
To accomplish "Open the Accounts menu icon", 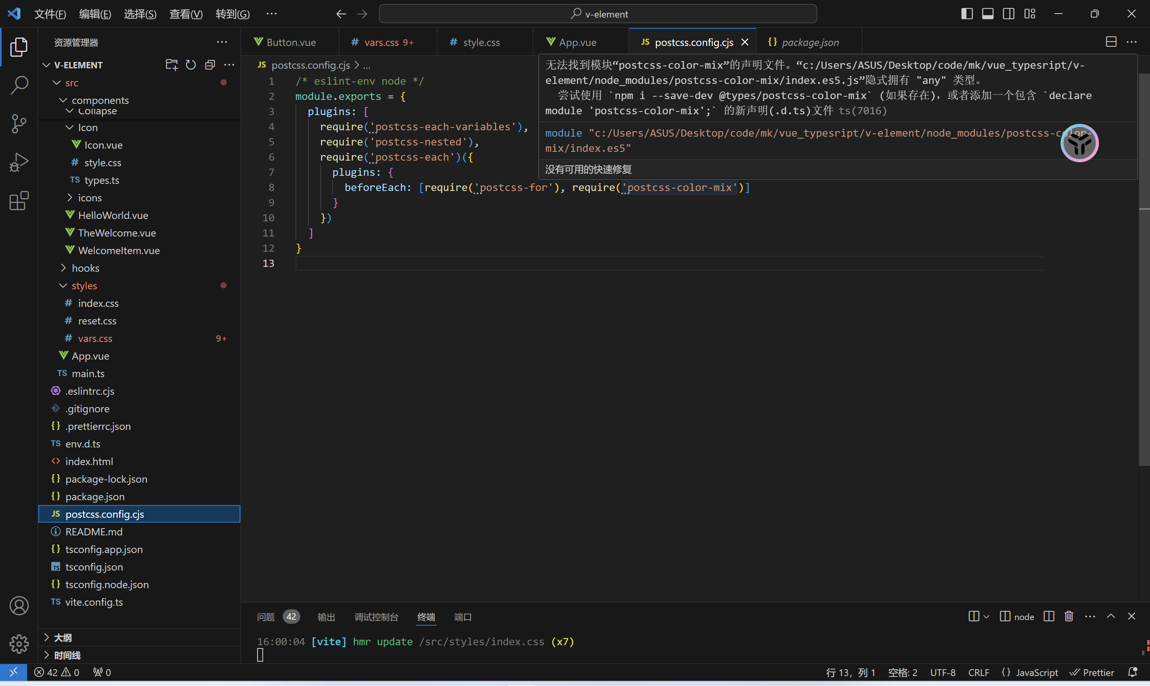I will (x=19, y=606).
